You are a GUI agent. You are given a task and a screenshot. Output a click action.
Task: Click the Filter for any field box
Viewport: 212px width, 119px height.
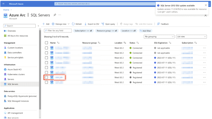[x=58, y=31]
